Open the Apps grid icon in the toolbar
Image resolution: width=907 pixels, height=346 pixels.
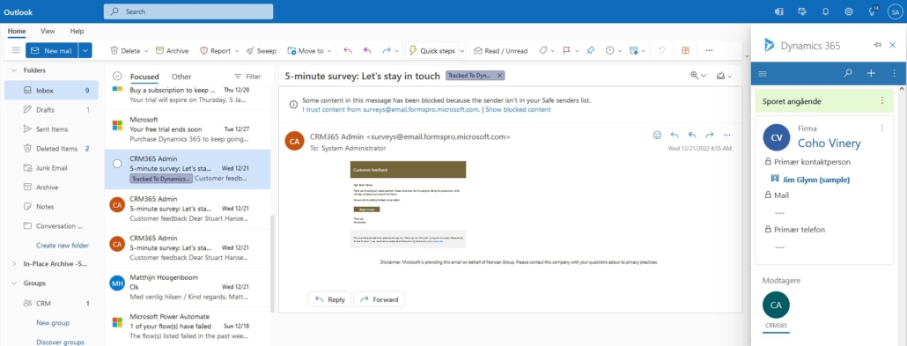685,50
